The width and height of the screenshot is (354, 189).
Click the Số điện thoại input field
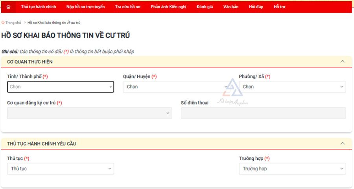coord(263,113)
